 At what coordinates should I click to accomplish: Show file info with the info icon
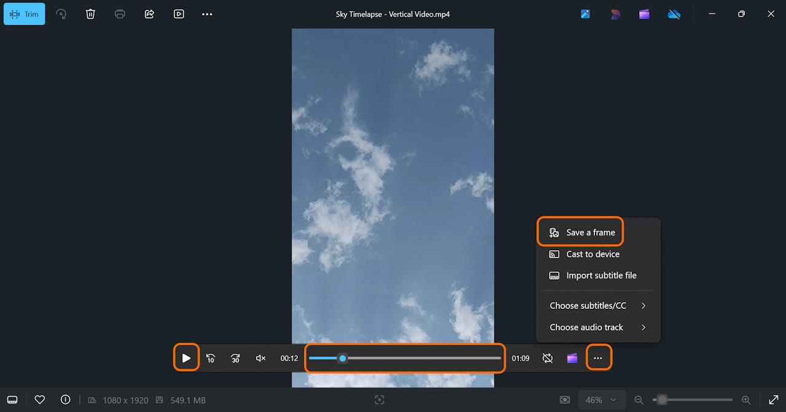click(66, 400)
